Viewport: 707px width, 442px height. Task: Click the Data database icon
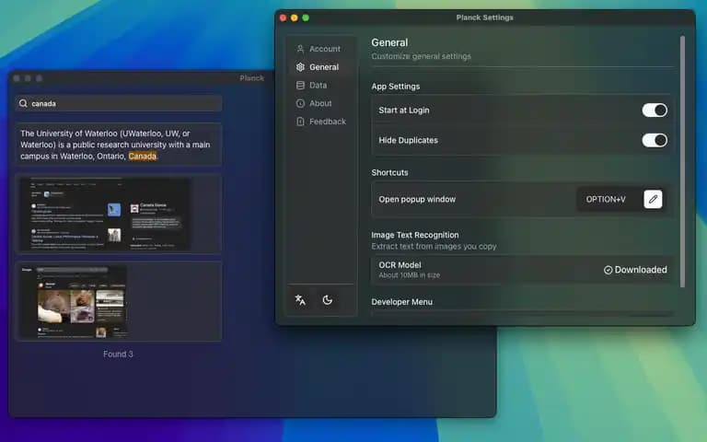[x=300, y=86]
